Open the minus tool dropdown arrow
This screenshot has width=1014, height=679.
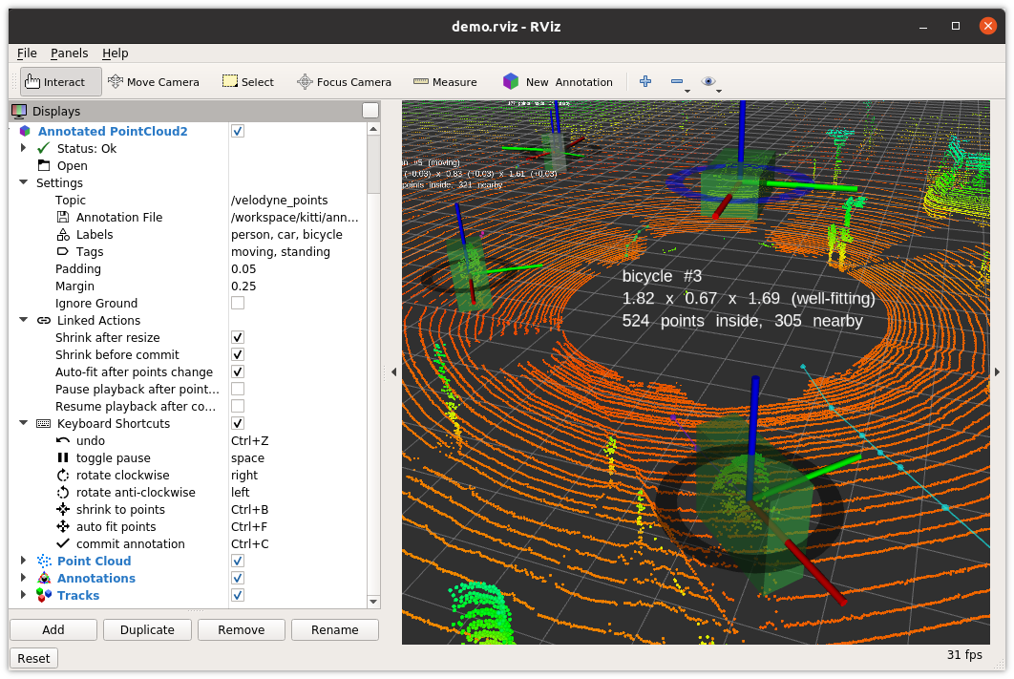click(x=687, y=91)
